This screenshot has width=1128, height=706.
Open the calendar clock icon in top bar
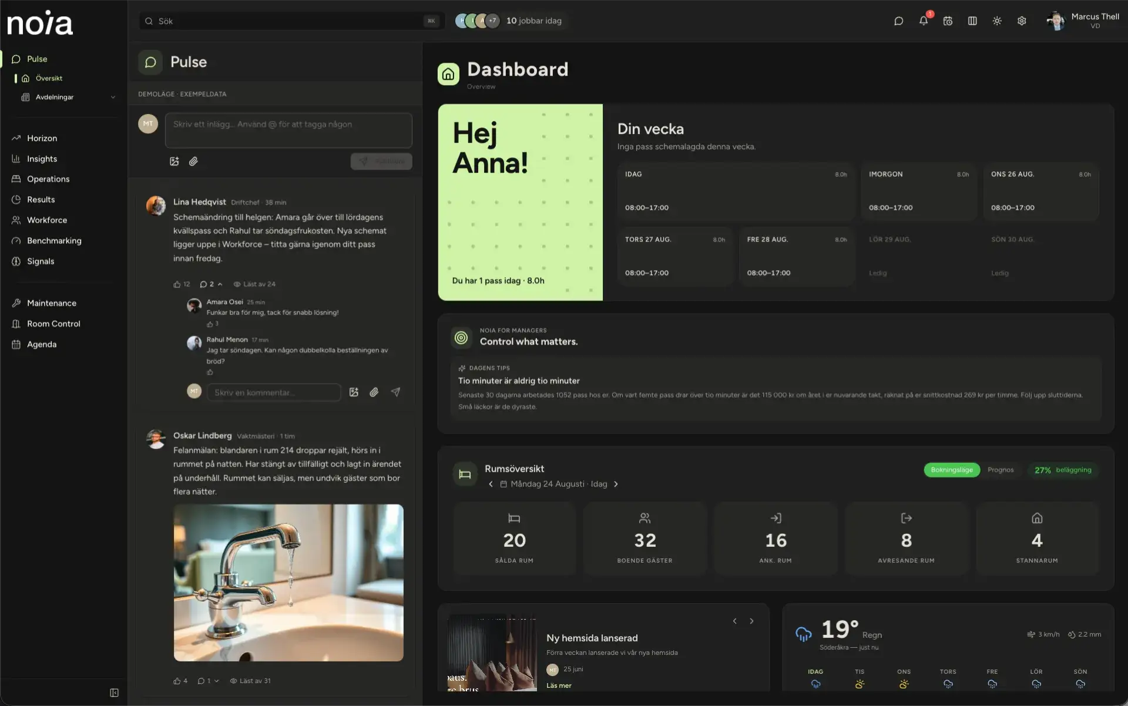[948, 21]
